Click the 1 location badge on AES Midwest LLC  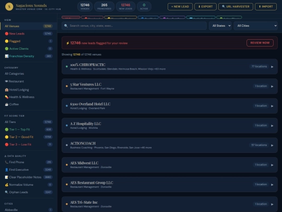(x=261, y=165)
